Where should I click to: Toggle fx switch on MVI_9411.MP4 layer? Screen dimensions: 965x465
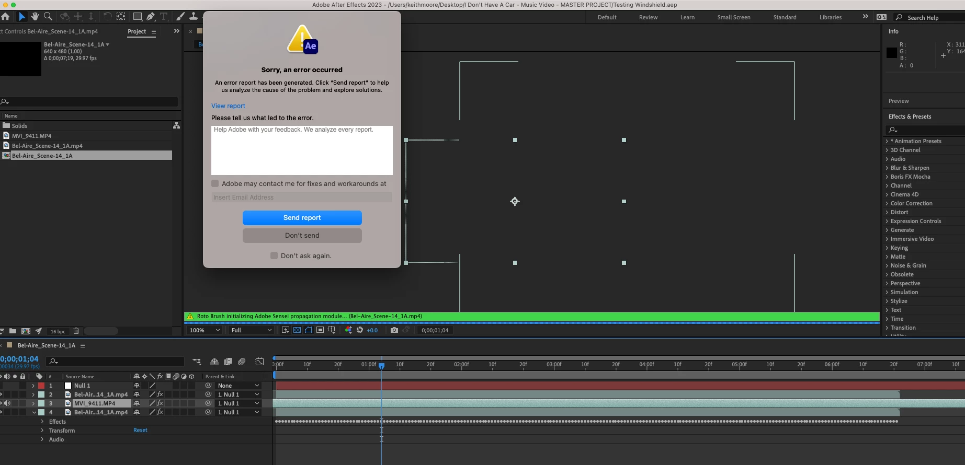pyautogui.click(x=160, y=403)
